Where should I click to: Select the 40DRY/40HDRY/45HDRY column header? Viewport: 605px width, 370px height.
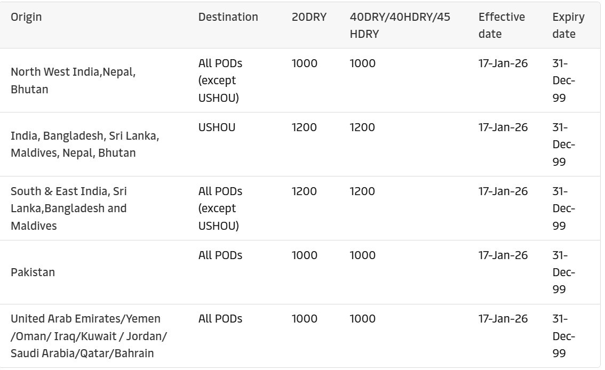(x=400, y=25)
